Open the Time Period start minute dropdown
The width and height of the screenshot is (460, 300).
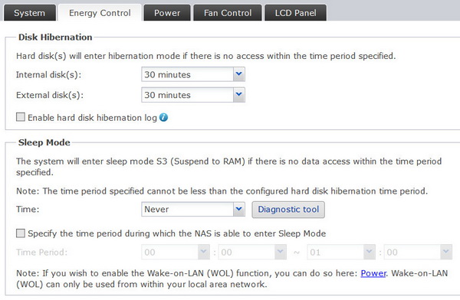click(x=252, y=252)
